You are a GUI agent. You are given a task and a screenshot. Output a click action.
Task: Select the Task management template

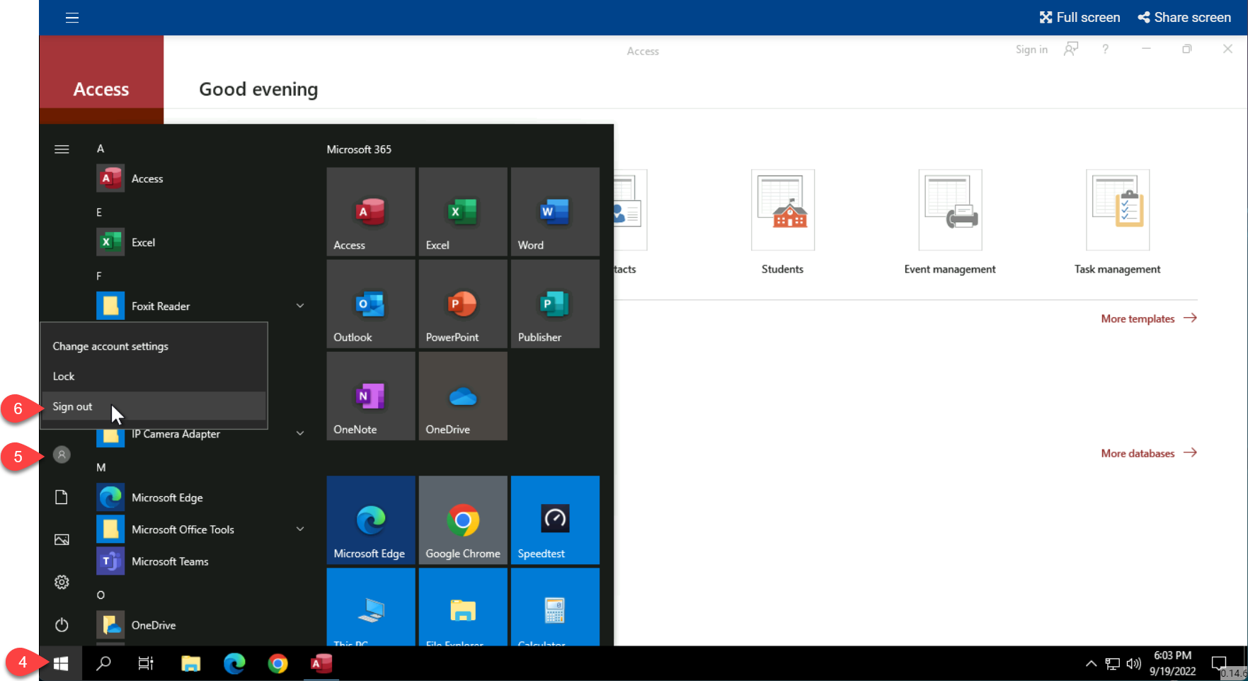(1117, 222)
